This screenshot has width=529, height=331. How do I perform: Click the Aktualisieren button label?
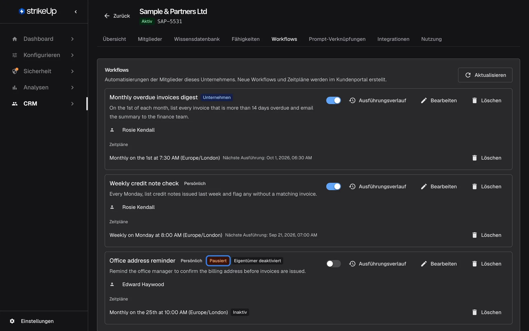(x=490, y=75)
